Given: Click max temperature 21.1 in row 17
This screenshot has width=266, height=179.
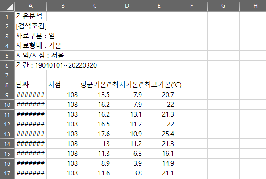Looking at the screenshot, I should 159,173.
